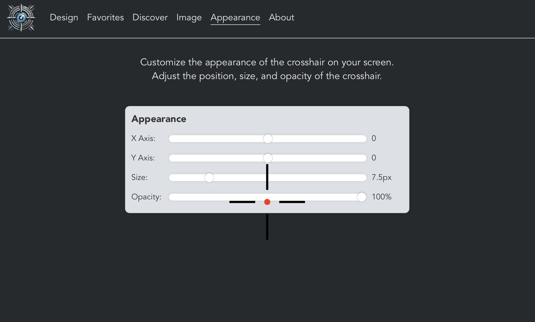This screenshot has height=322, width=535.
Task: Click the Y Axis slider handle
Action: tap(267, 158)
